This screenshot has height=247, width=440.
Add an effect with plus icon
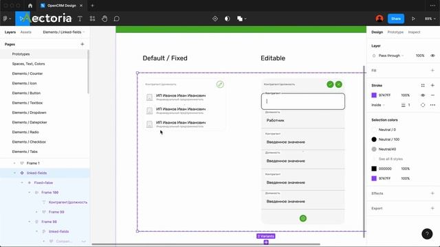click(x=432, y=193)
